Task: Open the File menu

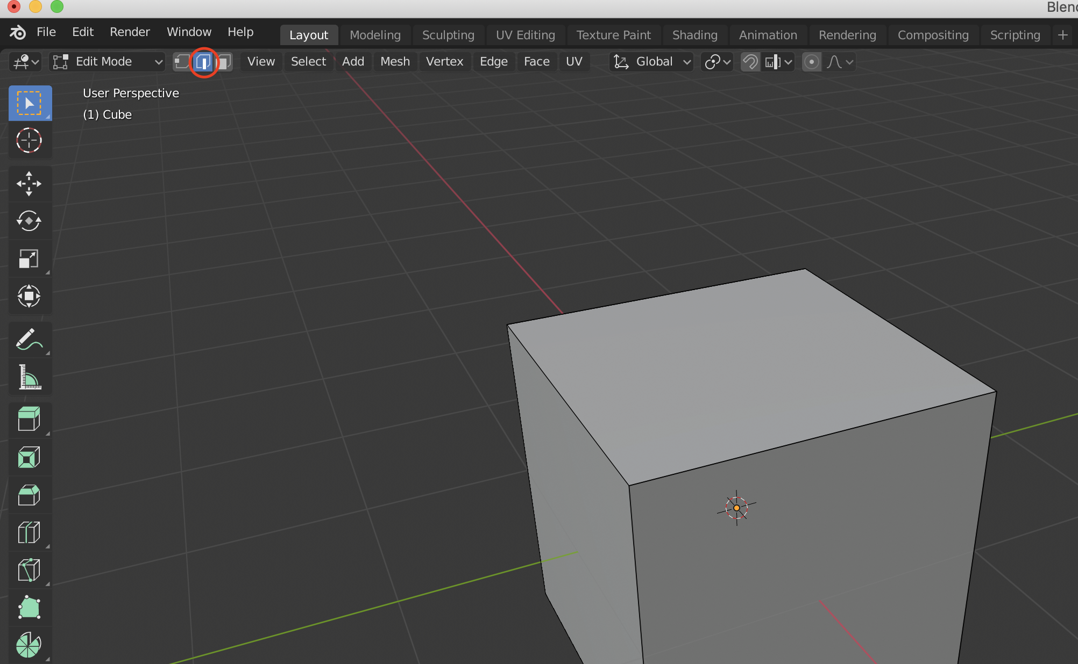Action: click(46, 32)
